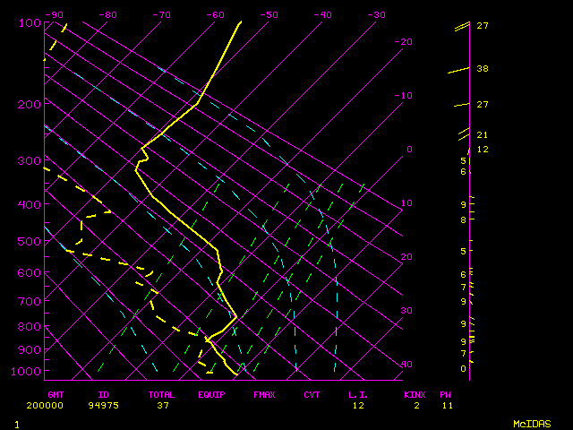Viewport: 573px width, 430px height.
Task: Click the PW column header
Action: pos(446,394)
